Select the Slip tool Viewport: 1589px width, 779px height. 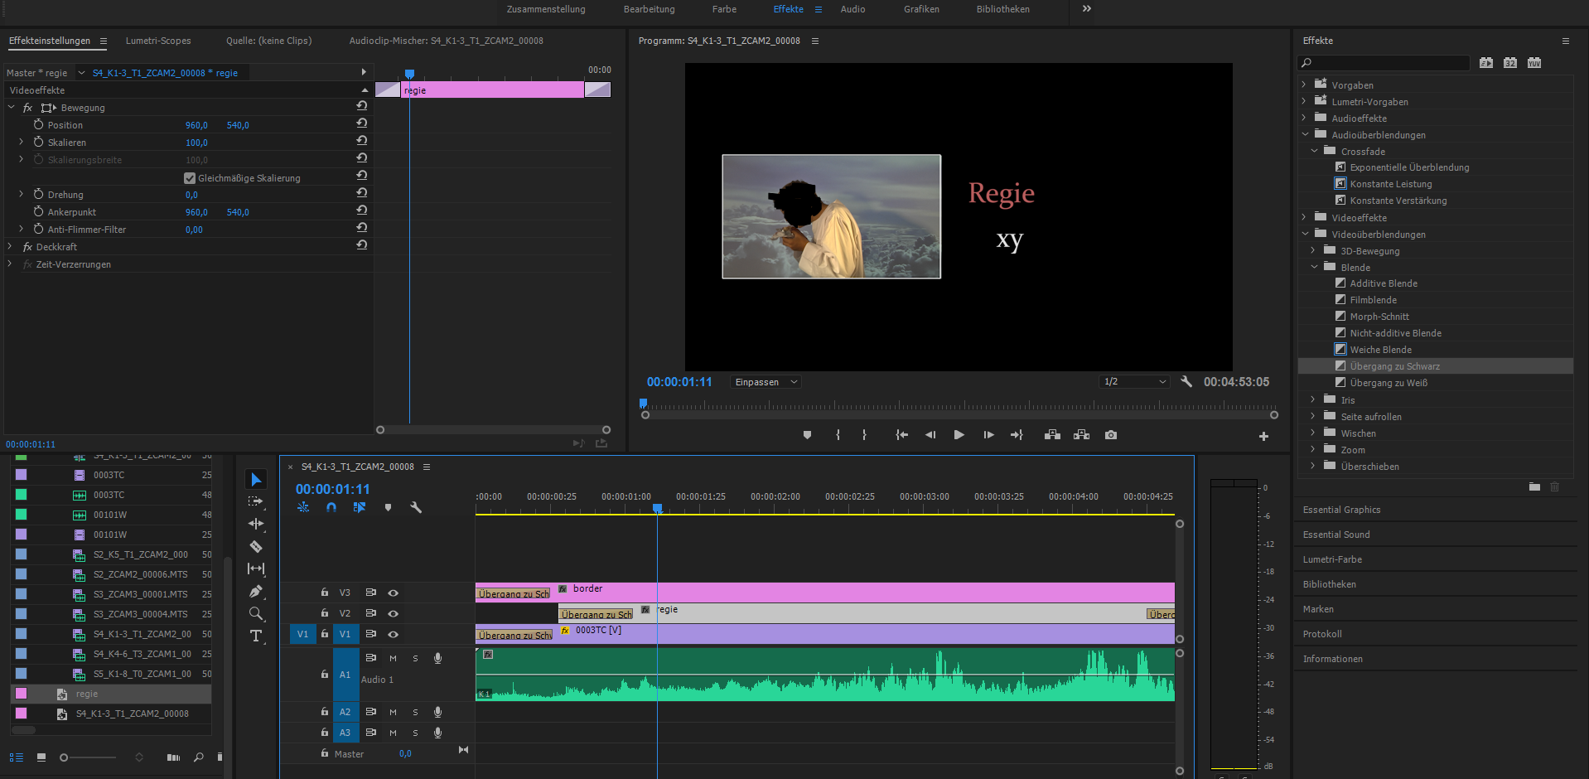tap(256, 569)
